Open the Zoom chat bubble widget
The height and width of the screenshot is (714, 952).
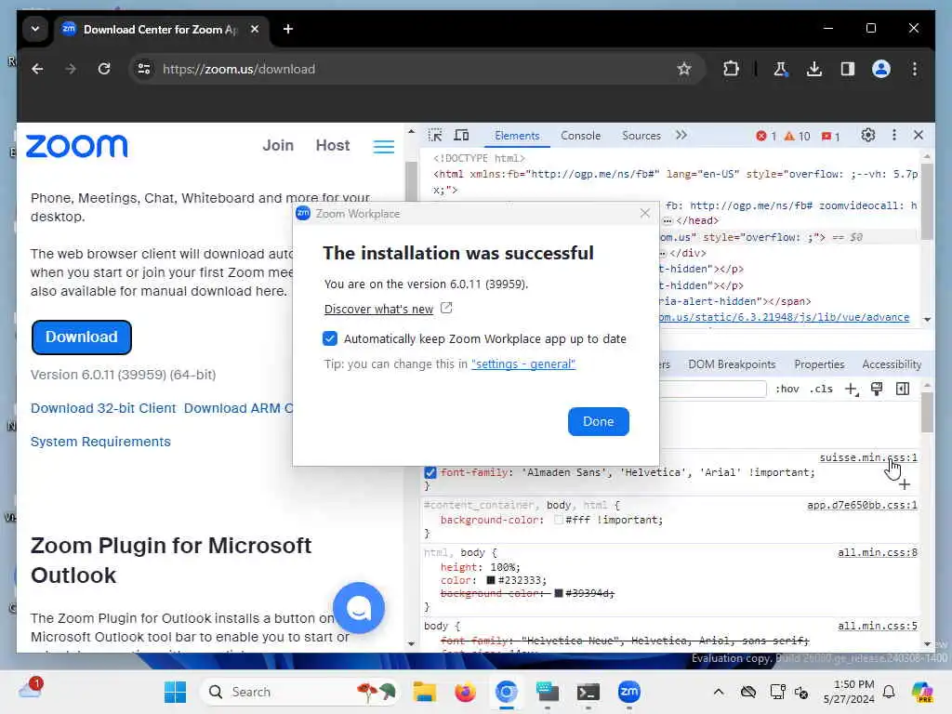(x=359, y=608)
